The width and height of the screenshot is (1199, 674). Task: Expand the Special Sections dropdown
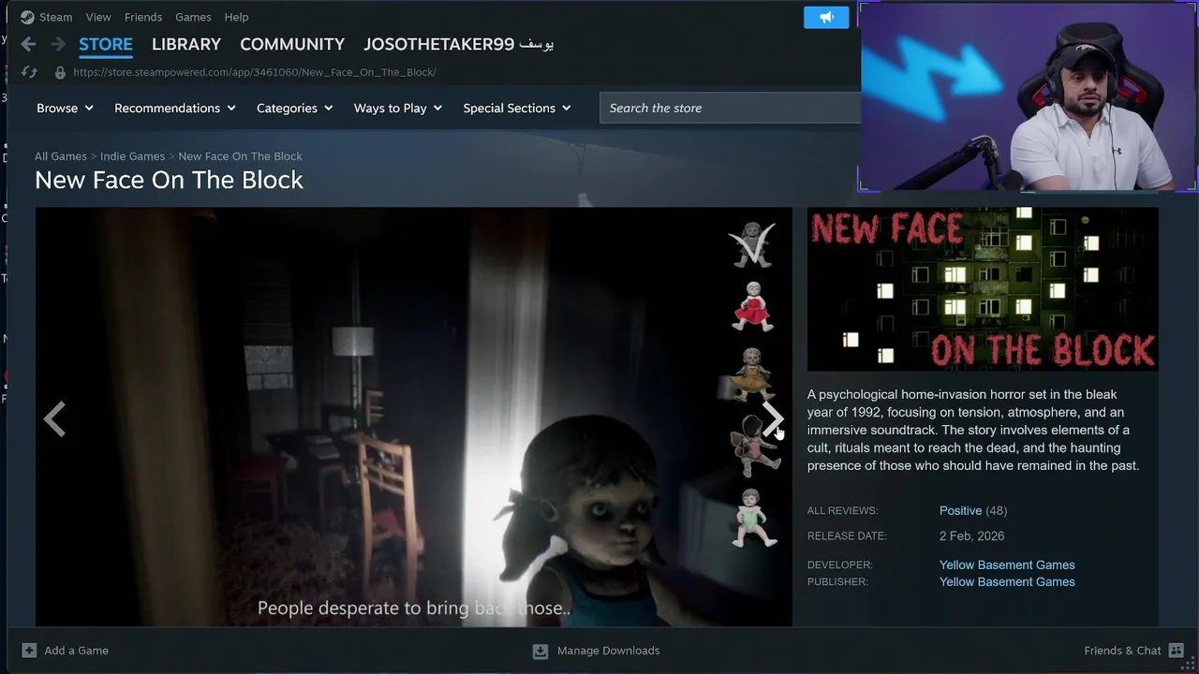[516, 108]
